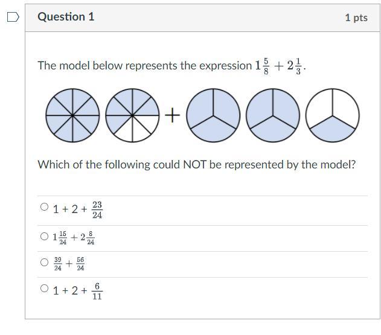
Task: Click the 1 pts label
Action: 356,18
